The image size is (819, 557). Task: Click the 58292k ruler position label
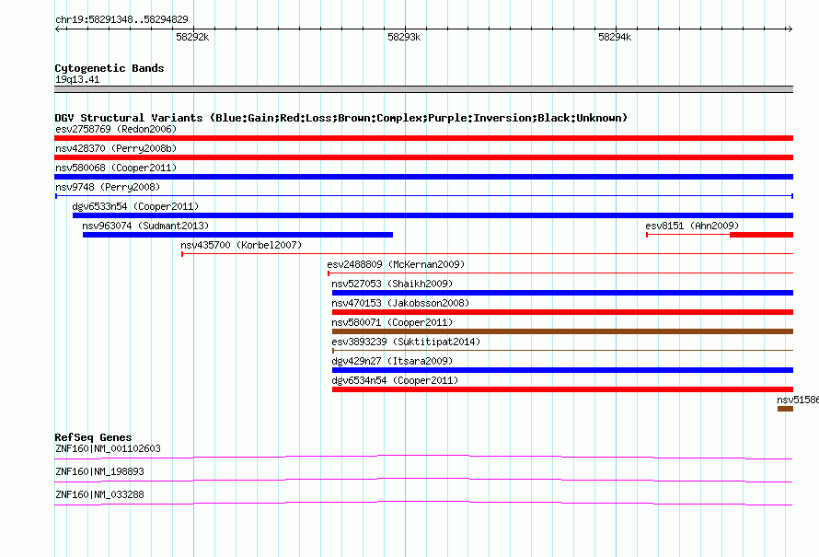pyautogui.click(x=192, y=37)
